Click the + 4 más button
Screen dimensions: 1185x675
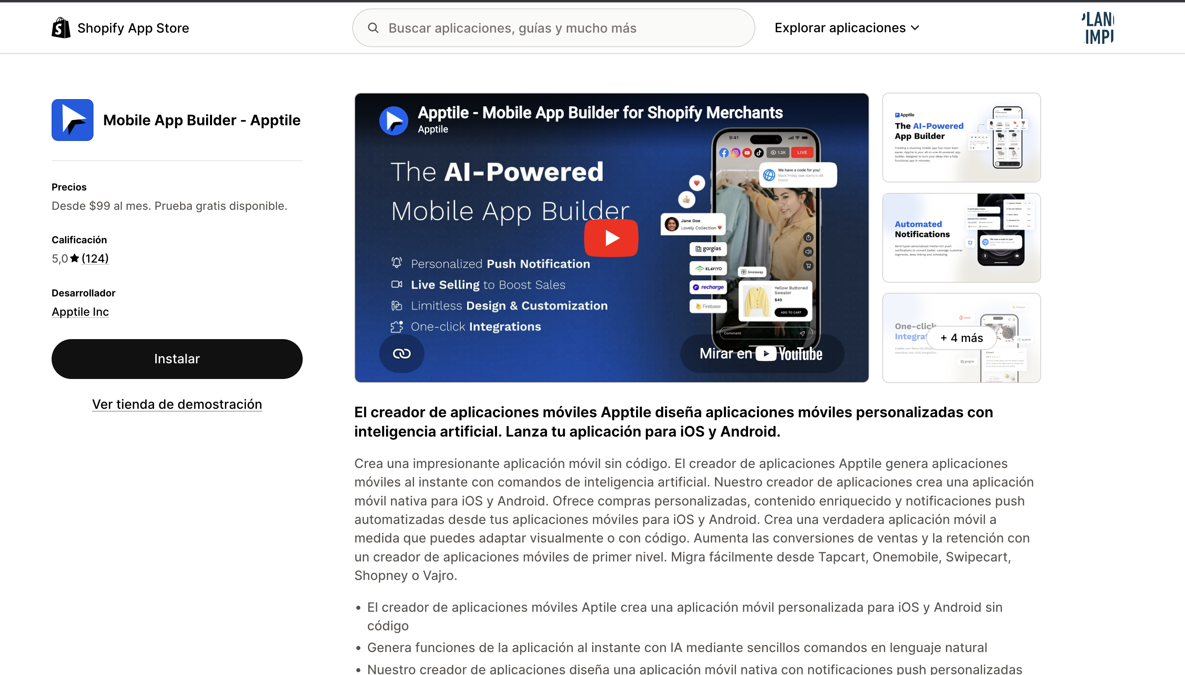(961, 338)
